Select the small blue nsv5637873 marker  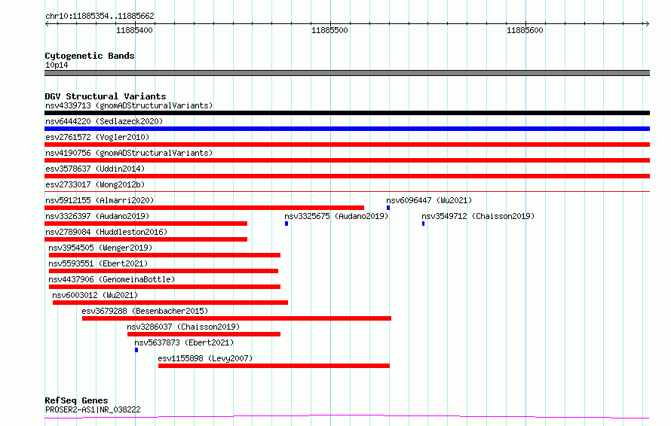tap(136, 350)
